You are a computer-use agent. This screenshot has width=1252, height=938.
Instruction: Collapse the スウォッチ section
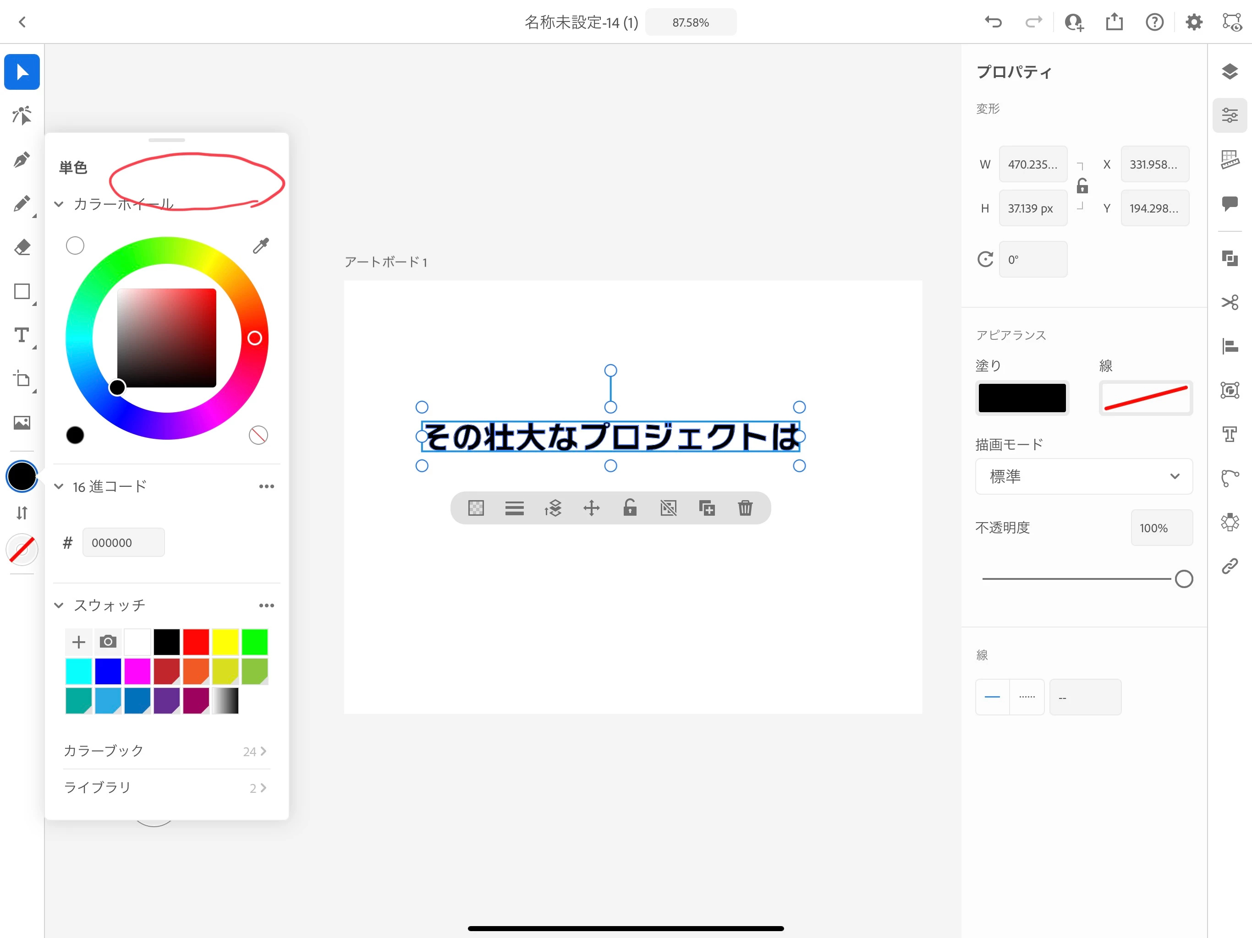tap(59, 605)
